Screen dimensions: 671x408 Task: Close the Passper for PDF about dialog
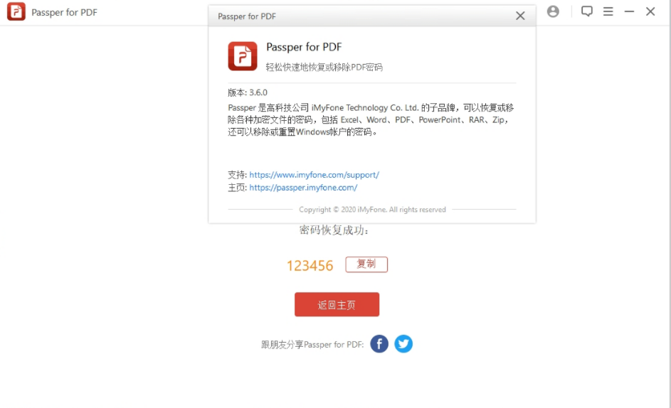(x=520, y=16)
